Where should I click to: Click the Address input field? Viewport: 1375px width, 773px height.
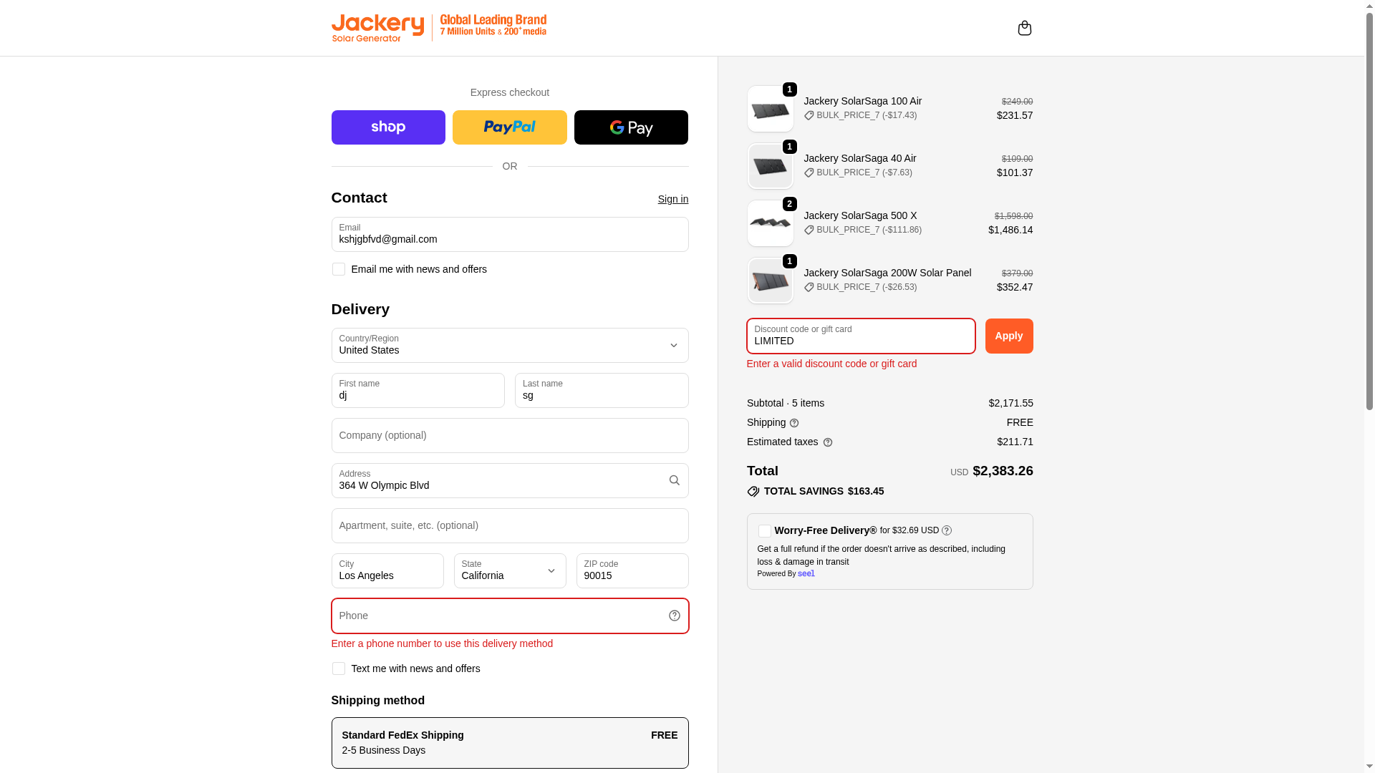[x=510, y=480]
